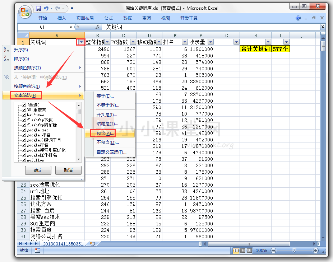Sort descending via 降序 icon

coord(6,59)
